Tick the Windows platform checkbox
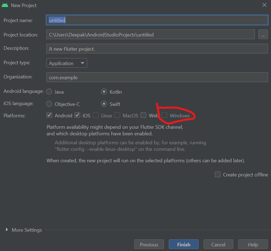 [164, 115]
